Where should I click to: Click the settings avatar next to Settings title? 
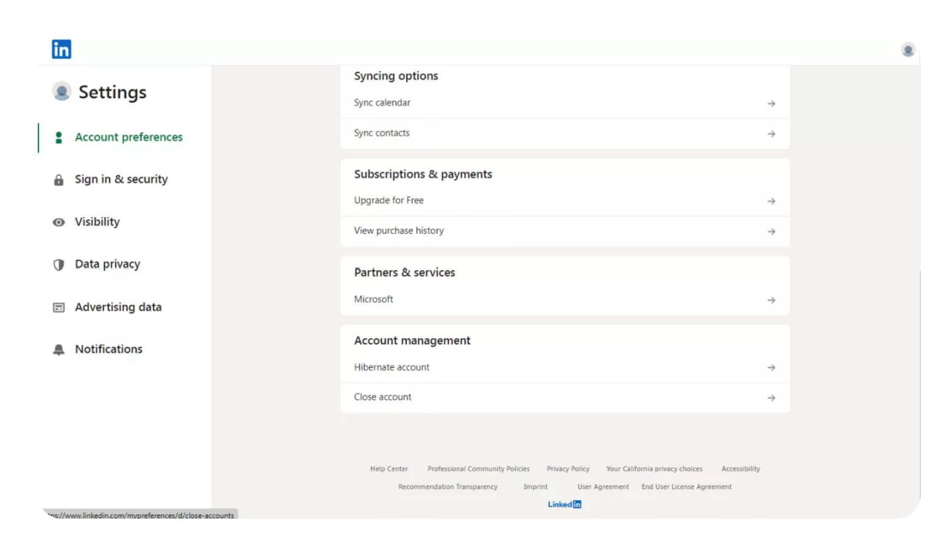[62, 92]
